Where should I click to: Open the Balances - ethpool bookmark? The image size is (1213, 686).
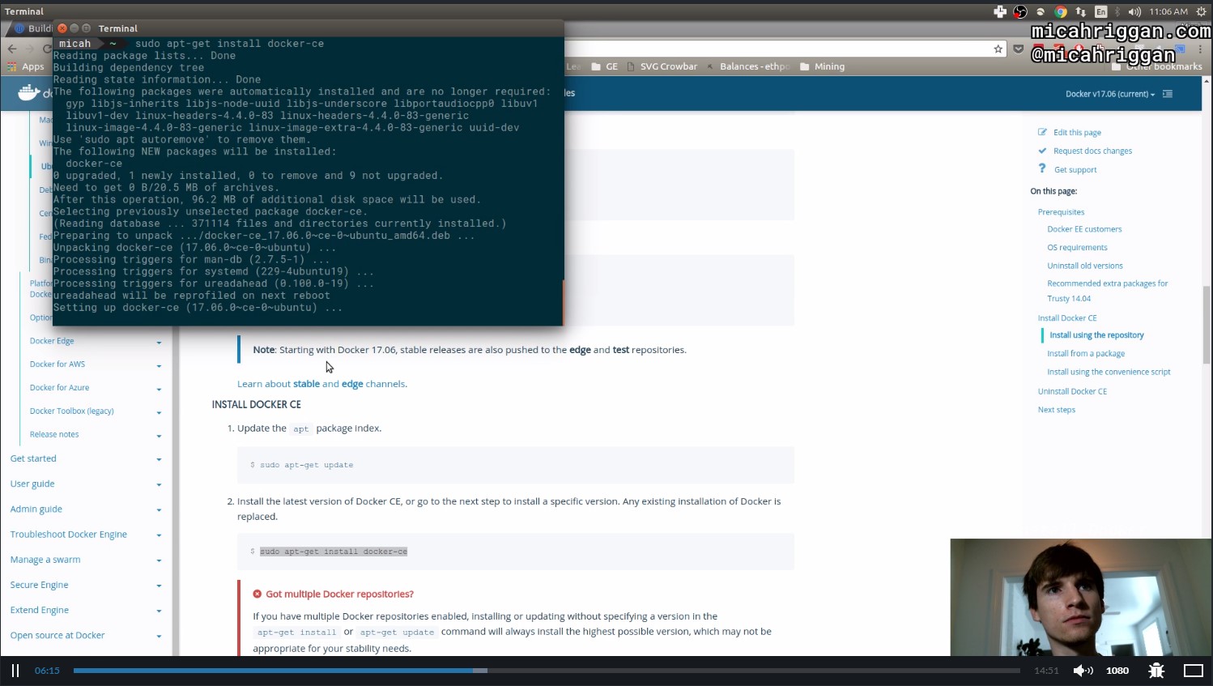[x=748, y=66]
